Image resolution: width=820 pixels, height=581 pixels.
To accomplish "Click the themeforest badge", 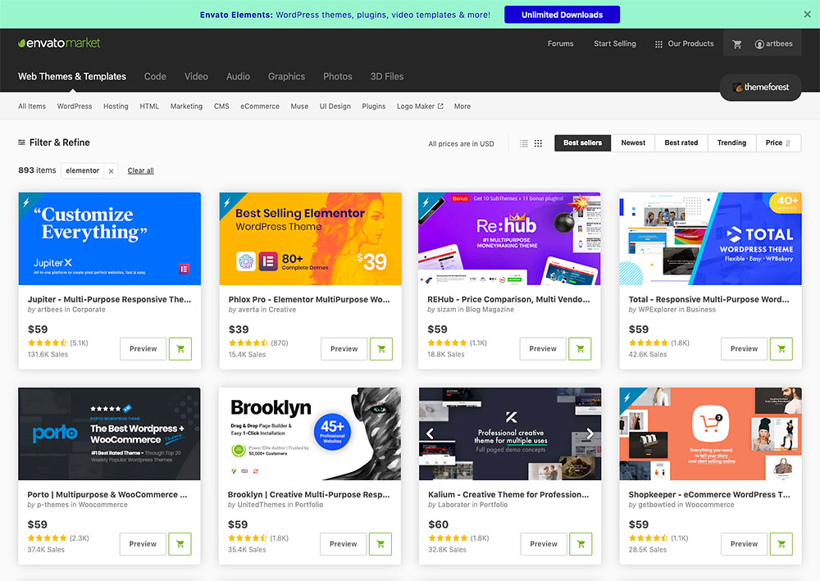I will 760,87.
